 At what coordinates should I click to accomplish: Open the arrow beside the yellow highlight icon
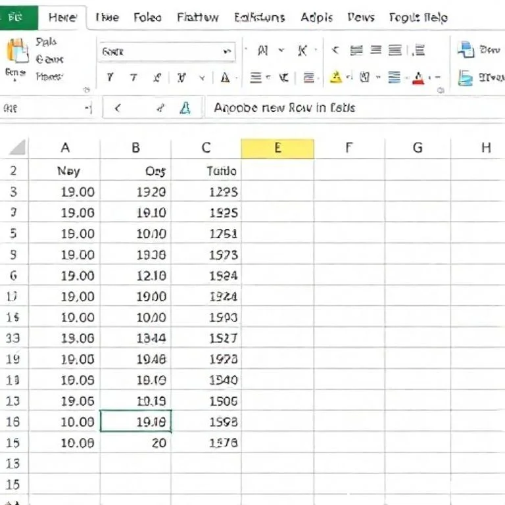click(x=349, y=77)
